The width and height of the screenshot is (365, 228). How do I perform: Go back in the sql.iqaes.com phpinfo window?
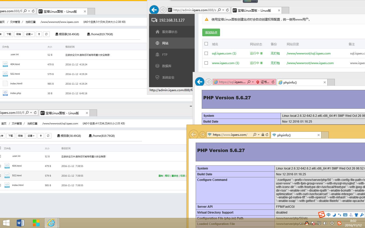[x=199, y=82]
